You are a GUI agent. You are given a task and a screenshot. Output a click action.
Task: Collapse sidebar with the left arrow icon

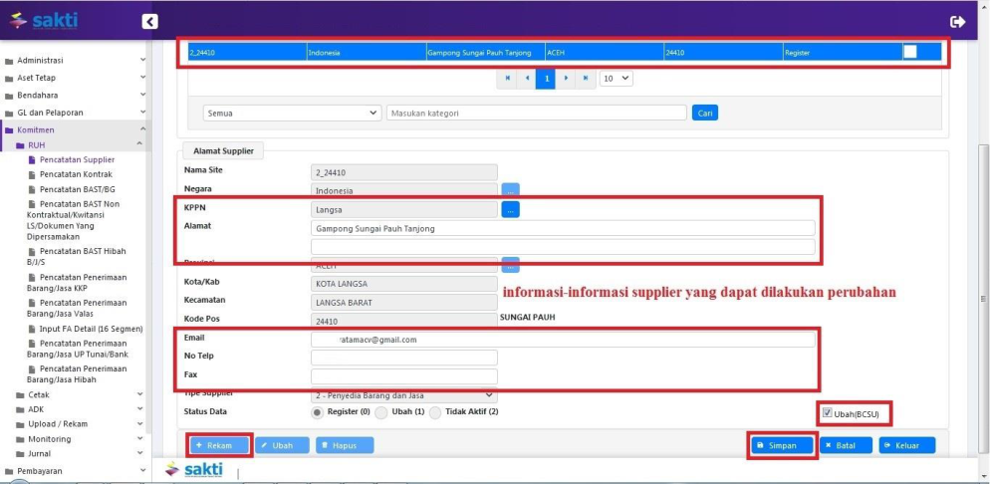click(x=149, y=21)
